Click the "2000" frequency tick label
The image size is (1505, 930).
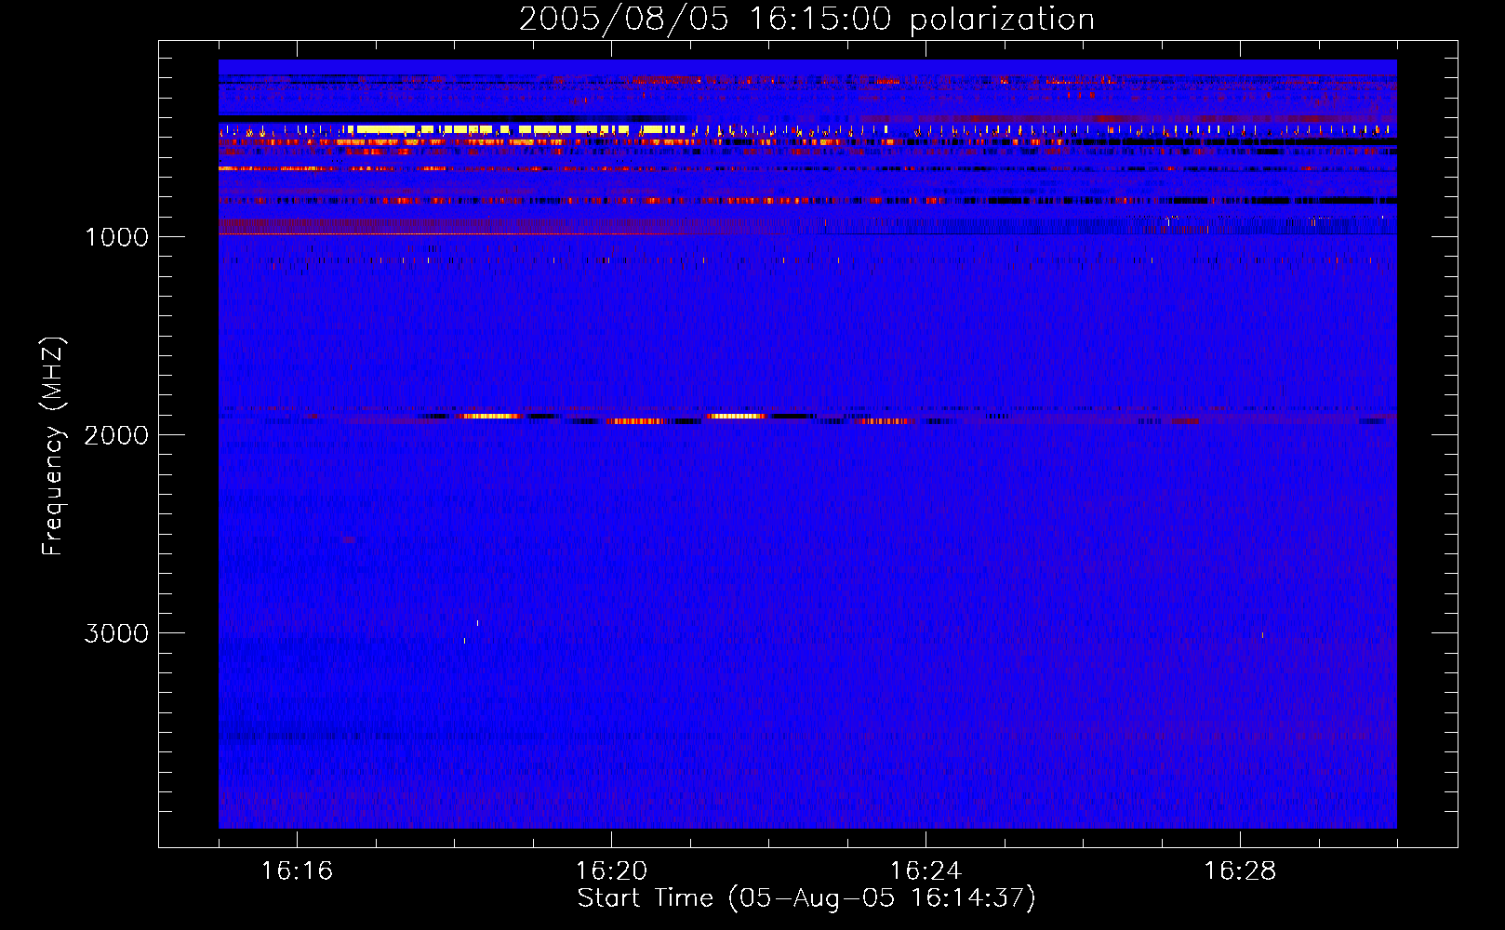coord(116,435)
